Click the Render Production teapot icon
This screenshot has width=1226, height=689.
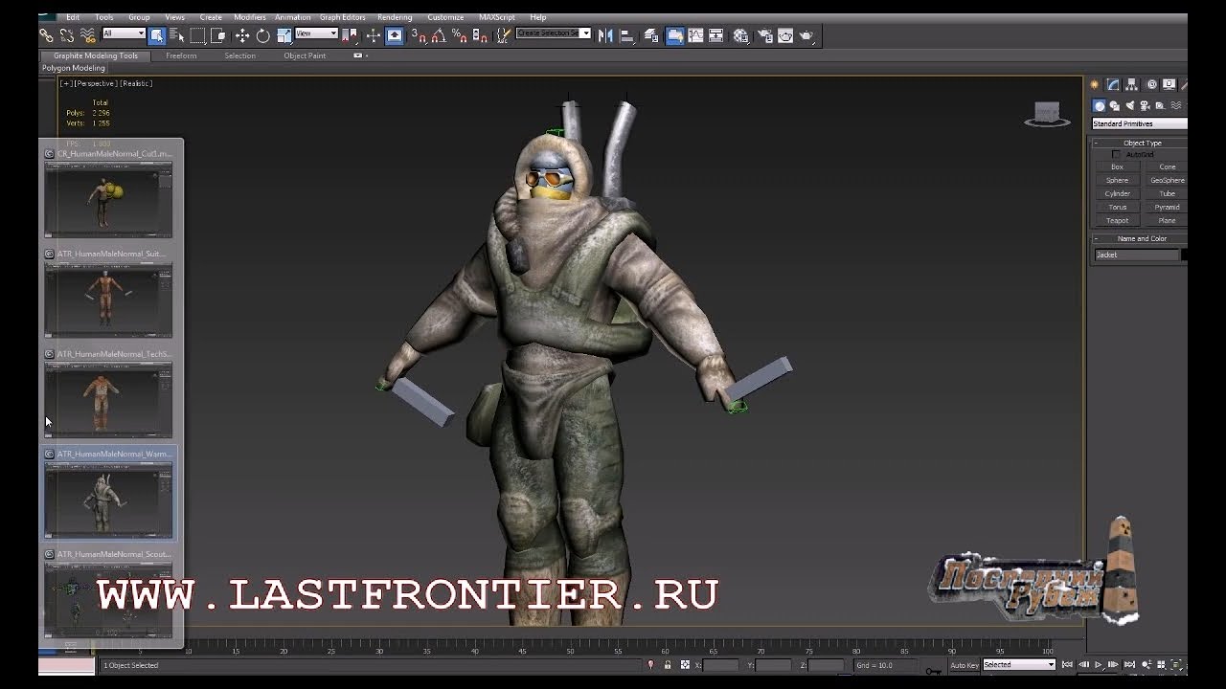point(806,35)
